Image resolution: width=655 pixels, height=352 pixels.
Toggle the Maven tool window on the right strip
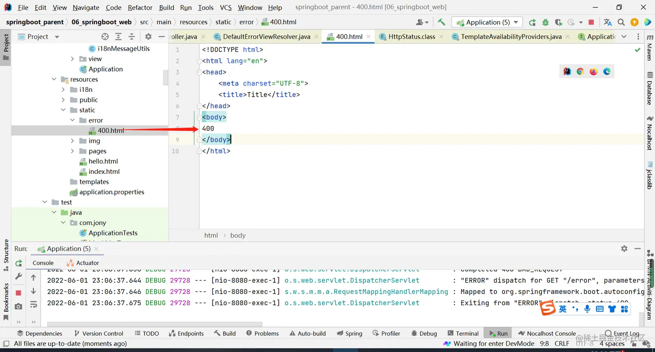[649, 49]
